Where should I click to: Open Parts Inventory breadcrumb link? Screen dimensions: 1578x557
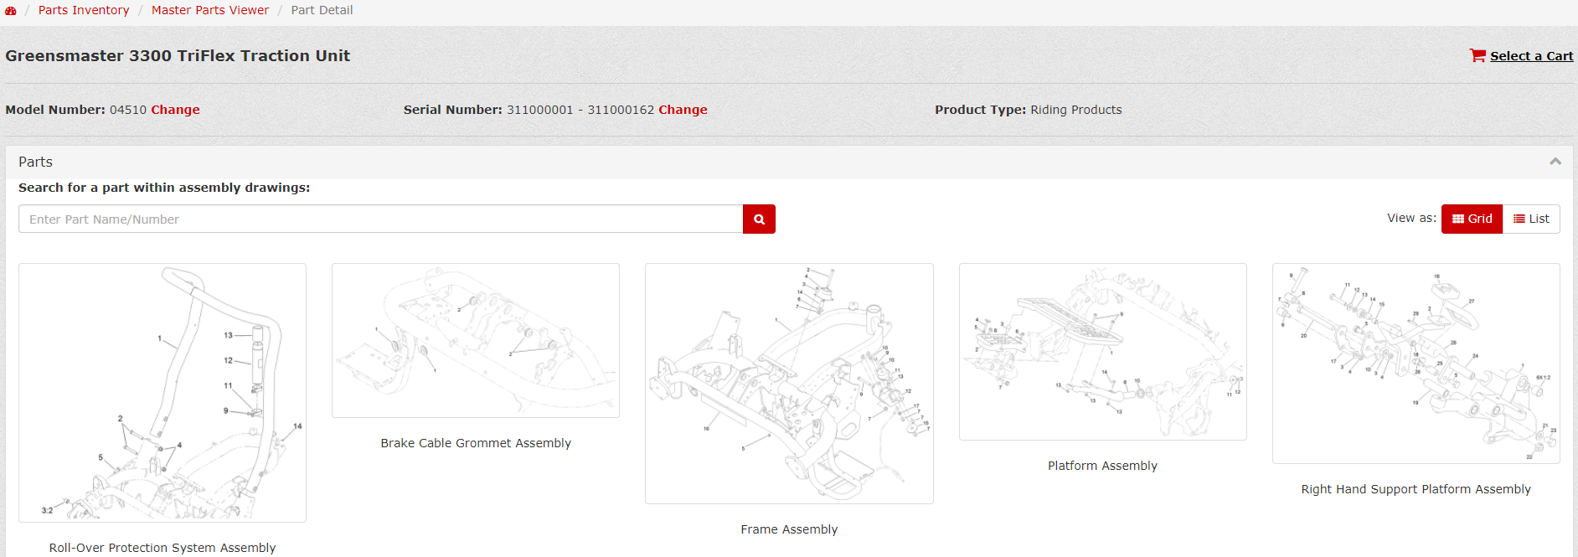click(84, 10)
